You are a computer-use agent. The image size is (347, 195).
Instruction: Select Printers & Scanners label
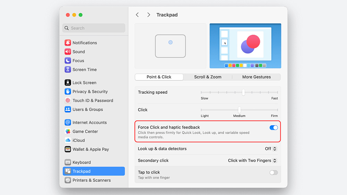pyautogui.click(x=92, y=180)
